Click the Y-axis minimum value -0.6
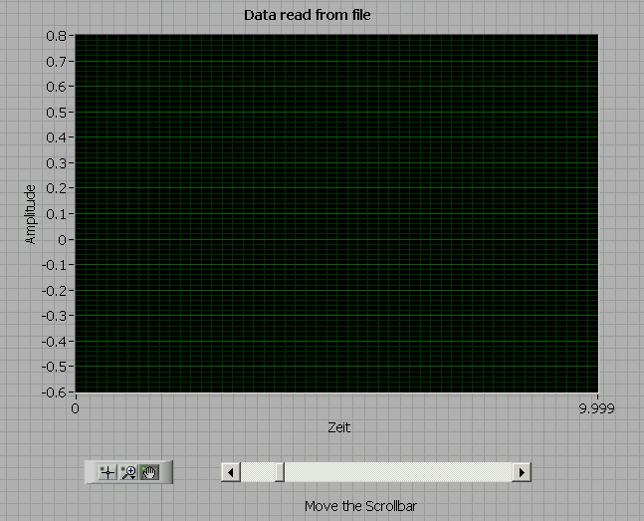Viewport: 644px width, 521px height. [x=54, y=392]
